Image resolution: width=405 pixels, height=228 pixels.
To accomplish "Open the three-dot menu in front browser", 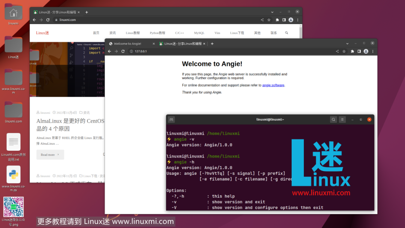I will pos(373,51).
